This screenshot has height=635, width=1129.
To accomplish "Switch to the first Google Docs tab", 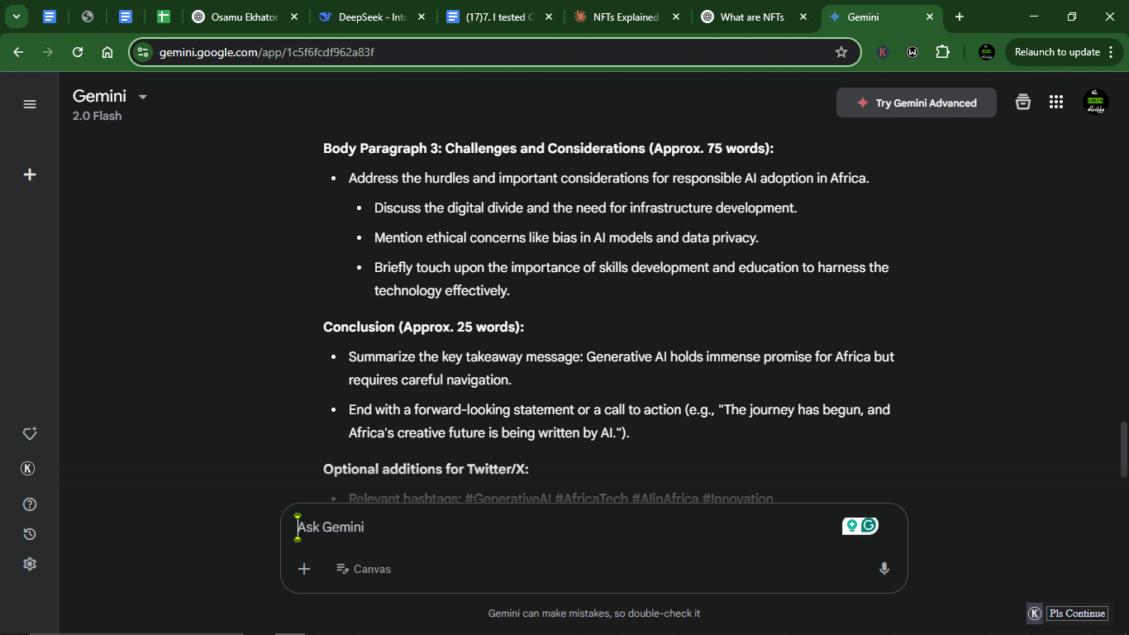I will click(50, 17).
